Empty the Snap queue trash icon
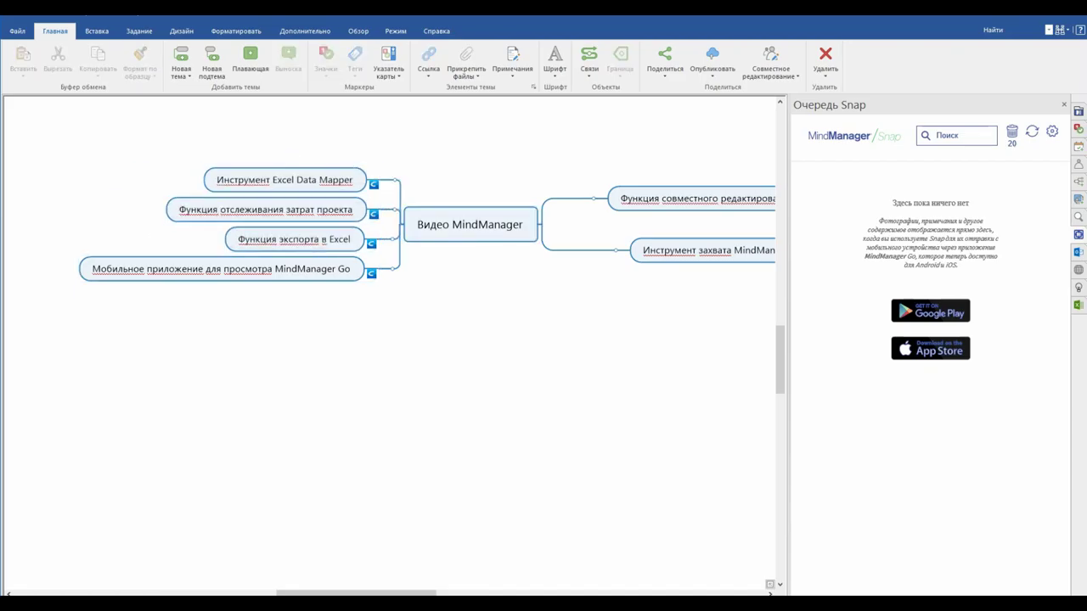The height and width of the screenshot is (611, 1087). [x=1012, y=132]
